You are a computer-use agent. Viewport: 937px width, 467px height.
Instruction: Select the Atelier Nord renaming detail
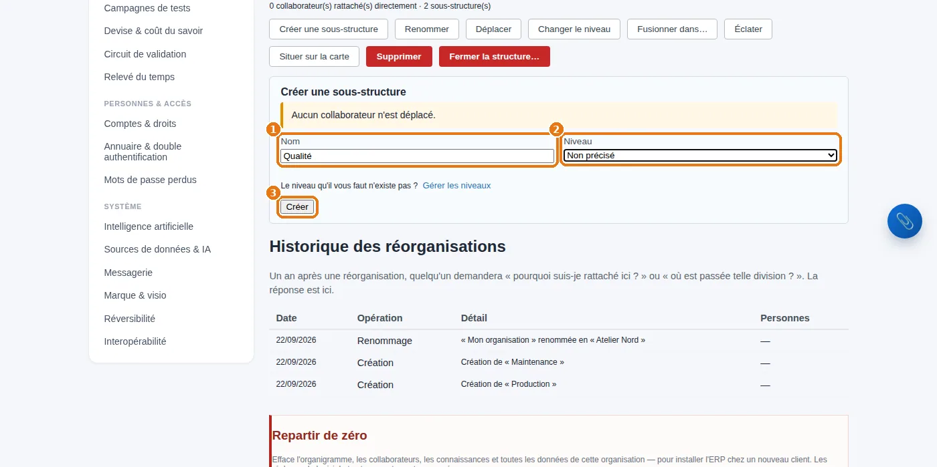point(553,340)
